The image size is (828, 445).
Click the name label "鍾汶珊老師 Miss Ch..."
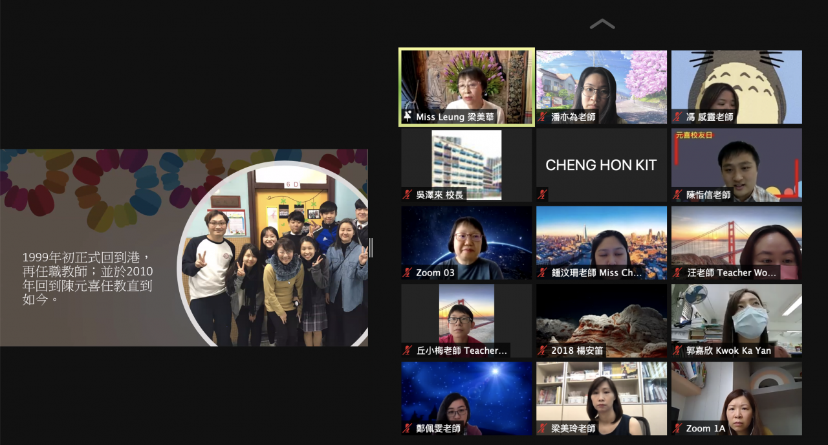click(596, 273)
